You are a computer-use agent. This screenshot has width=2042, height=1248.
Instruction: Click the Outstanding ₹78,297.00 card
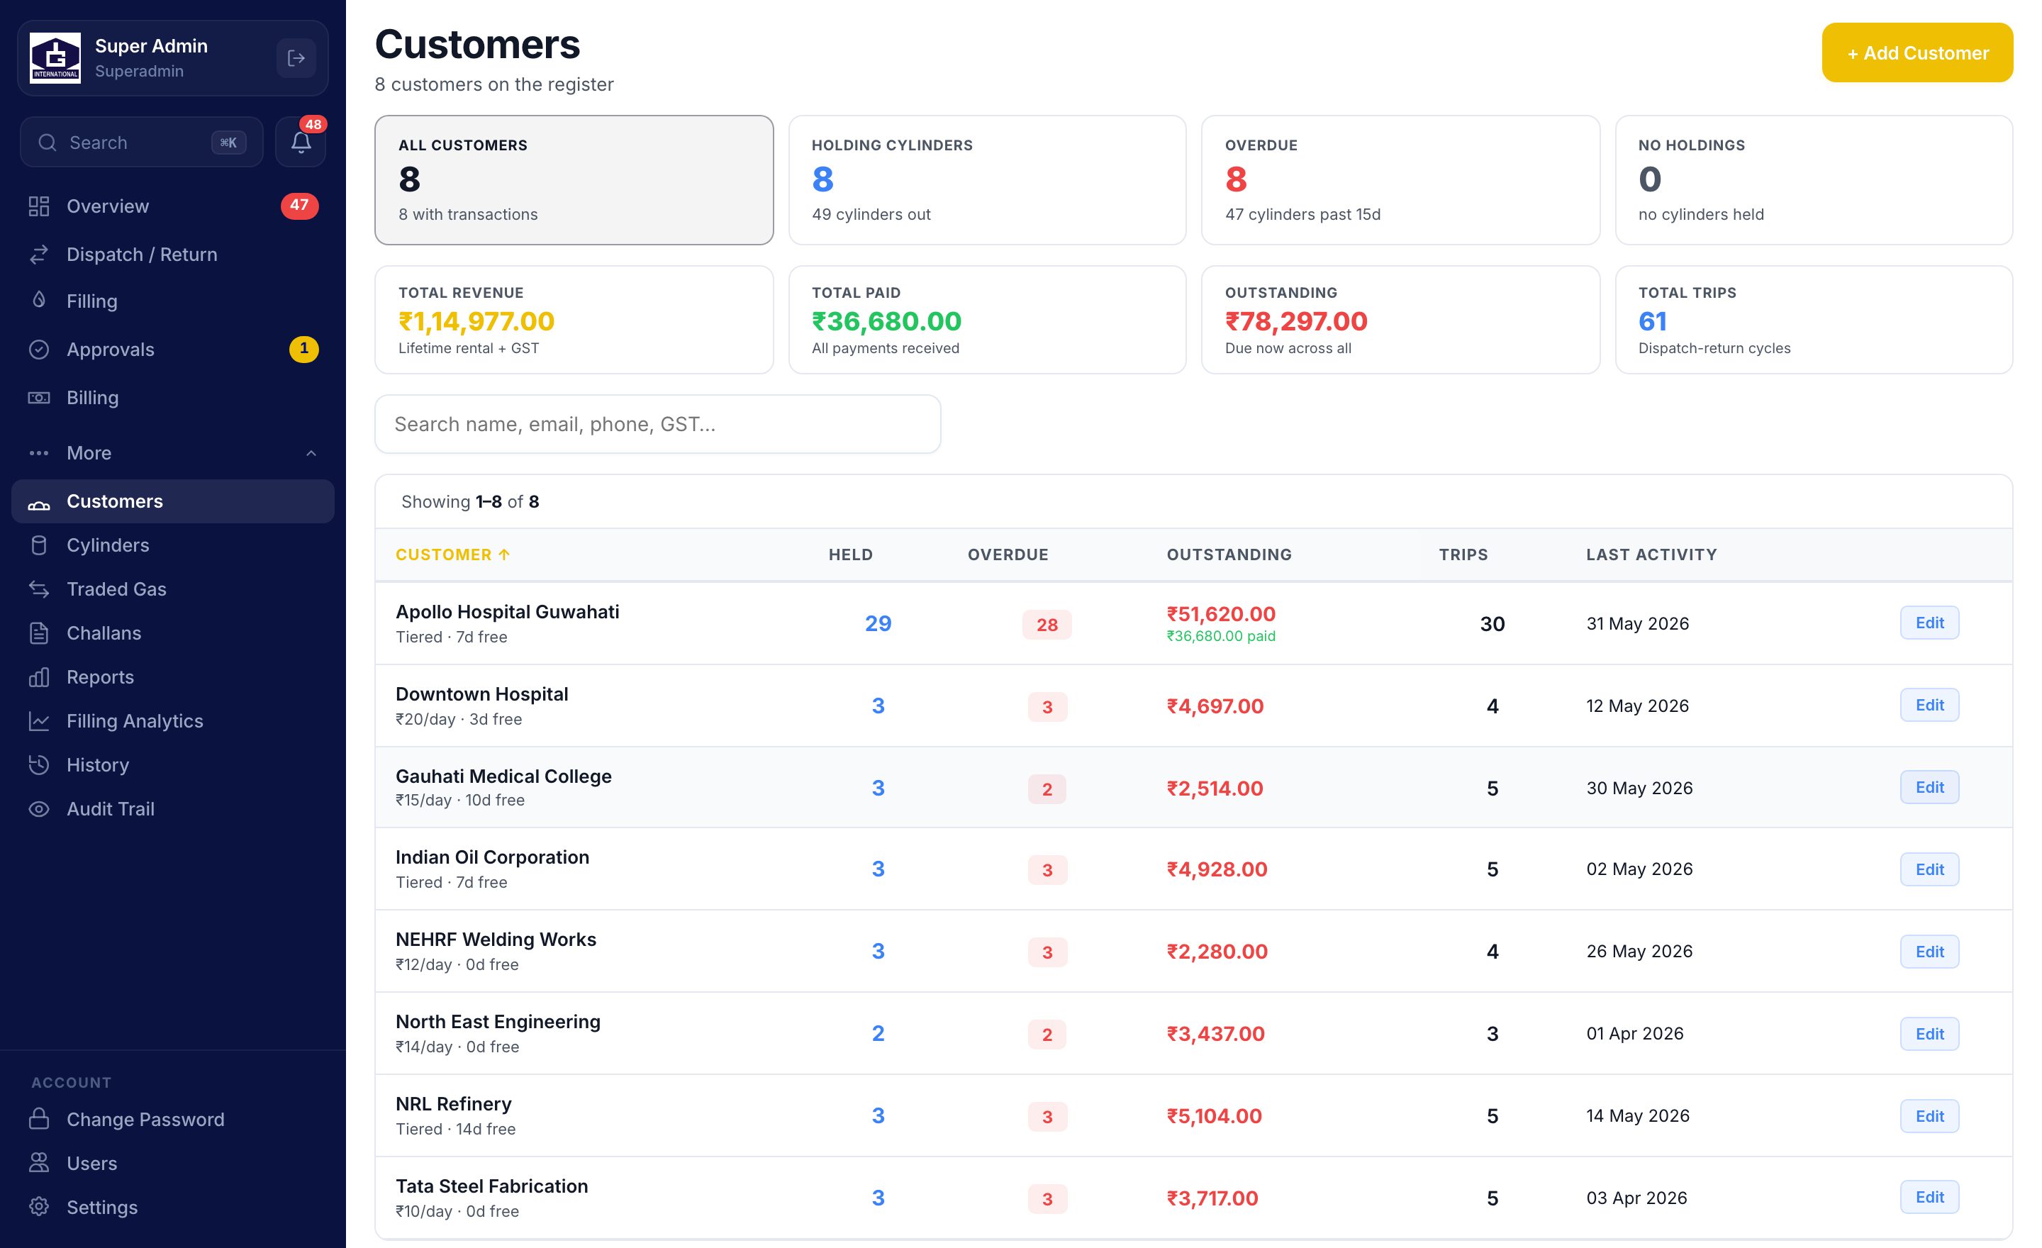pos(1400,320)
